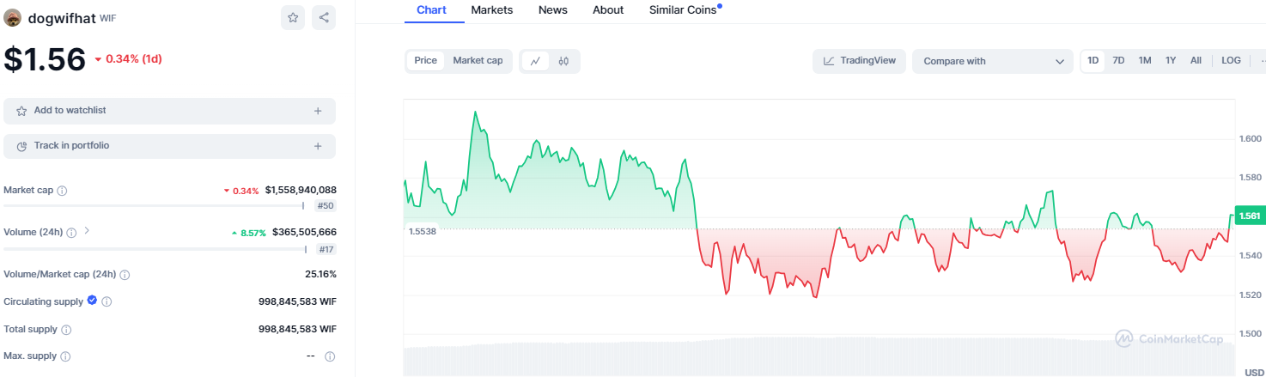Screen dimensions: 1266x377
Task: Click Max. supply info icon
Action: click(65, 356)
